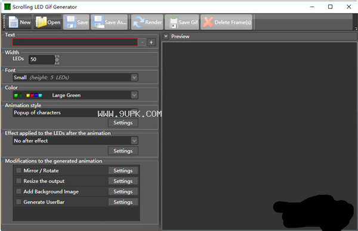Click the Save Gif toolbar icon

173,22
